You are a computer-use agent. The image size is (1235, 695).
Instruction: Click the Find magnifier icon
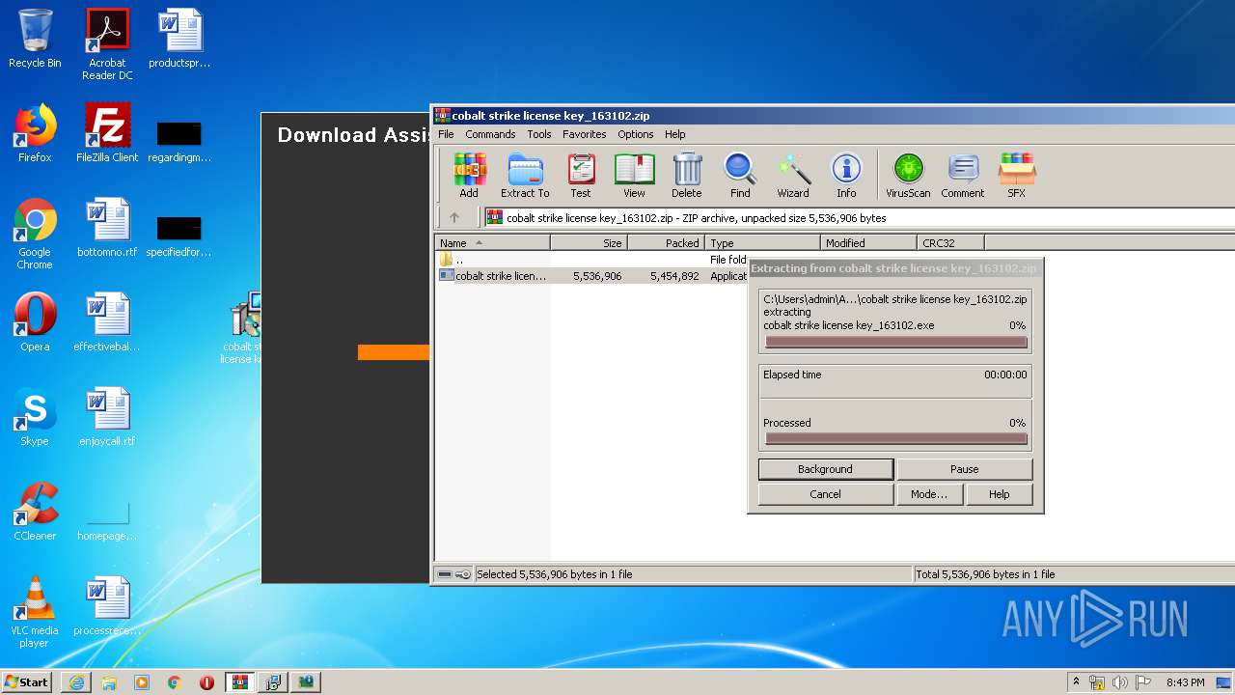(740, 175)
